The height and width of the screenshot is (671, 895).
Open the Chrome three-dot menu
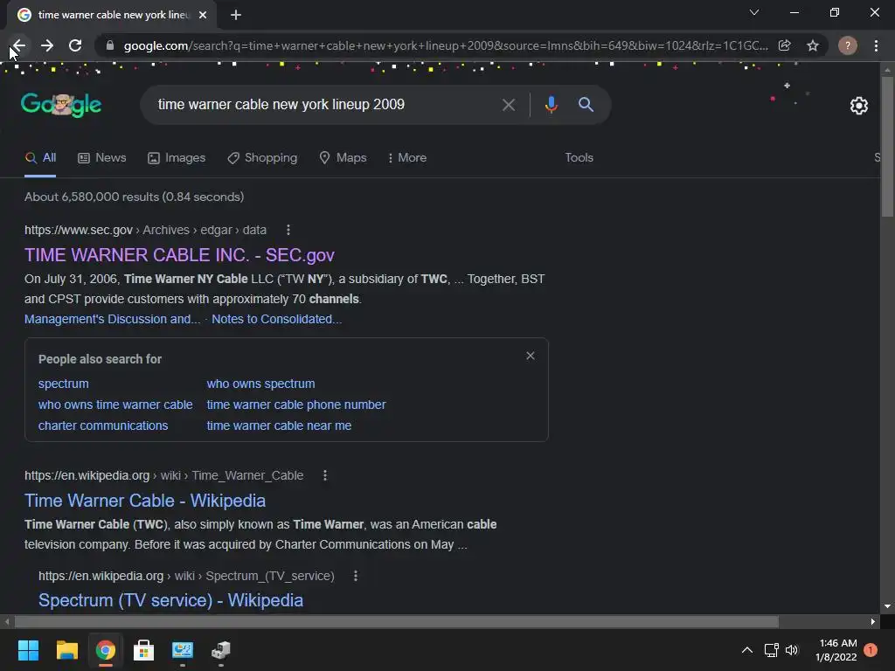click(x=876, y=45)
